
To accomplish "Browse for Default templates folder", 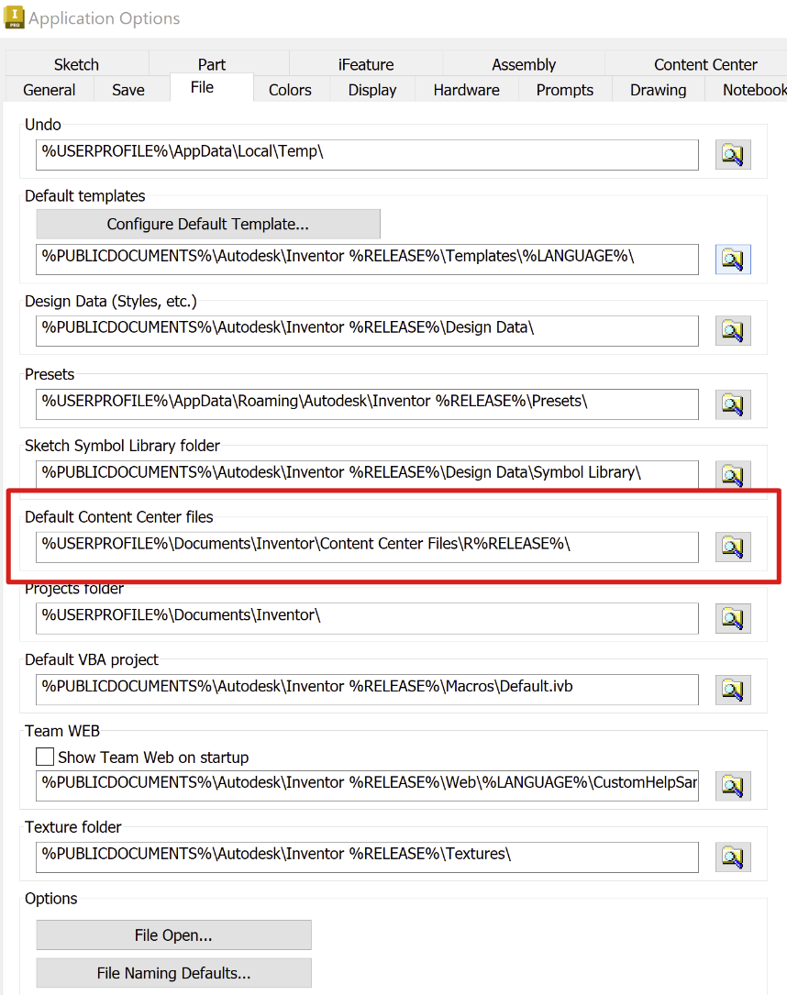I will tap(733, 260).
